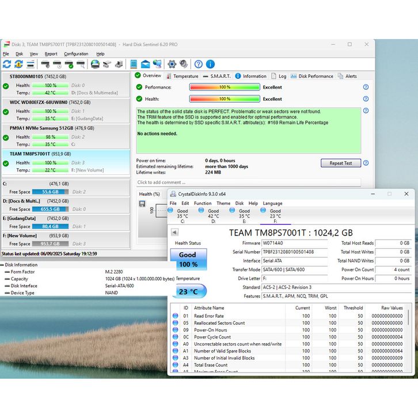Click the send email report envelope icon

(145, 64)
